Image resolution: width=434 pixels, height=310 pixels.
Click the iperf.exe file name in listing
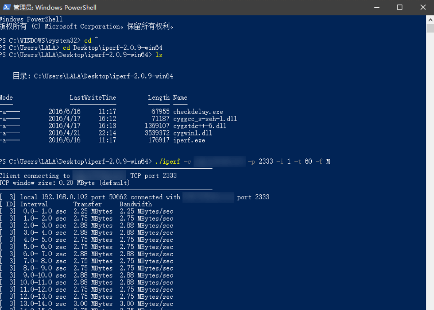[x=189, y=140]
